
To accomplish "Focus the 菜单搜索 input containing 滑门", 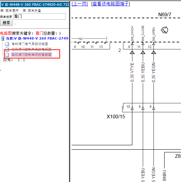I will 39,16.
